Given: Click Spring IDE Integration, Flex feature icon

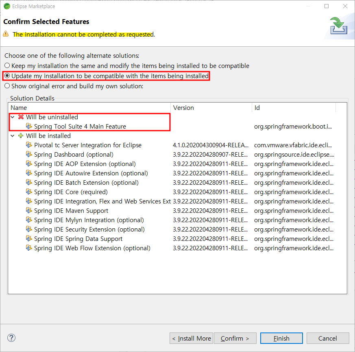Looking at the screenshot, I should point(29,201).
